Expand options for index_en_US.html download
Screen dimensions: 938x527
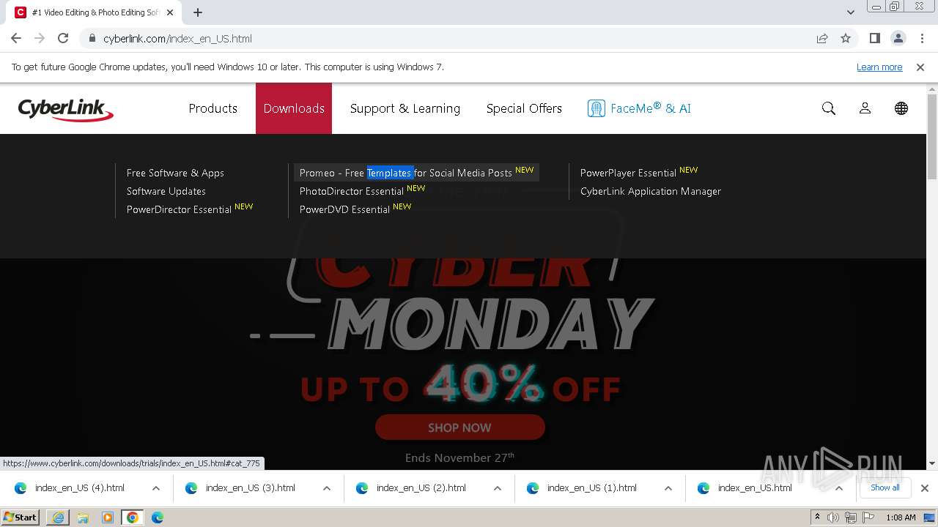839,488
